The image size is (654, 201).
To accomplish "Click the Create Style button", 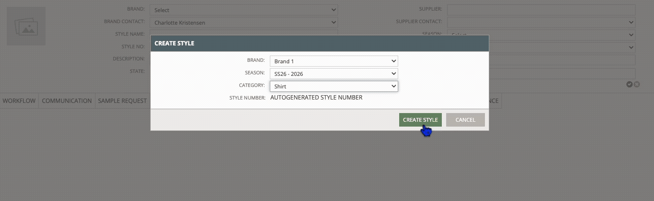I will coord(420,120).
